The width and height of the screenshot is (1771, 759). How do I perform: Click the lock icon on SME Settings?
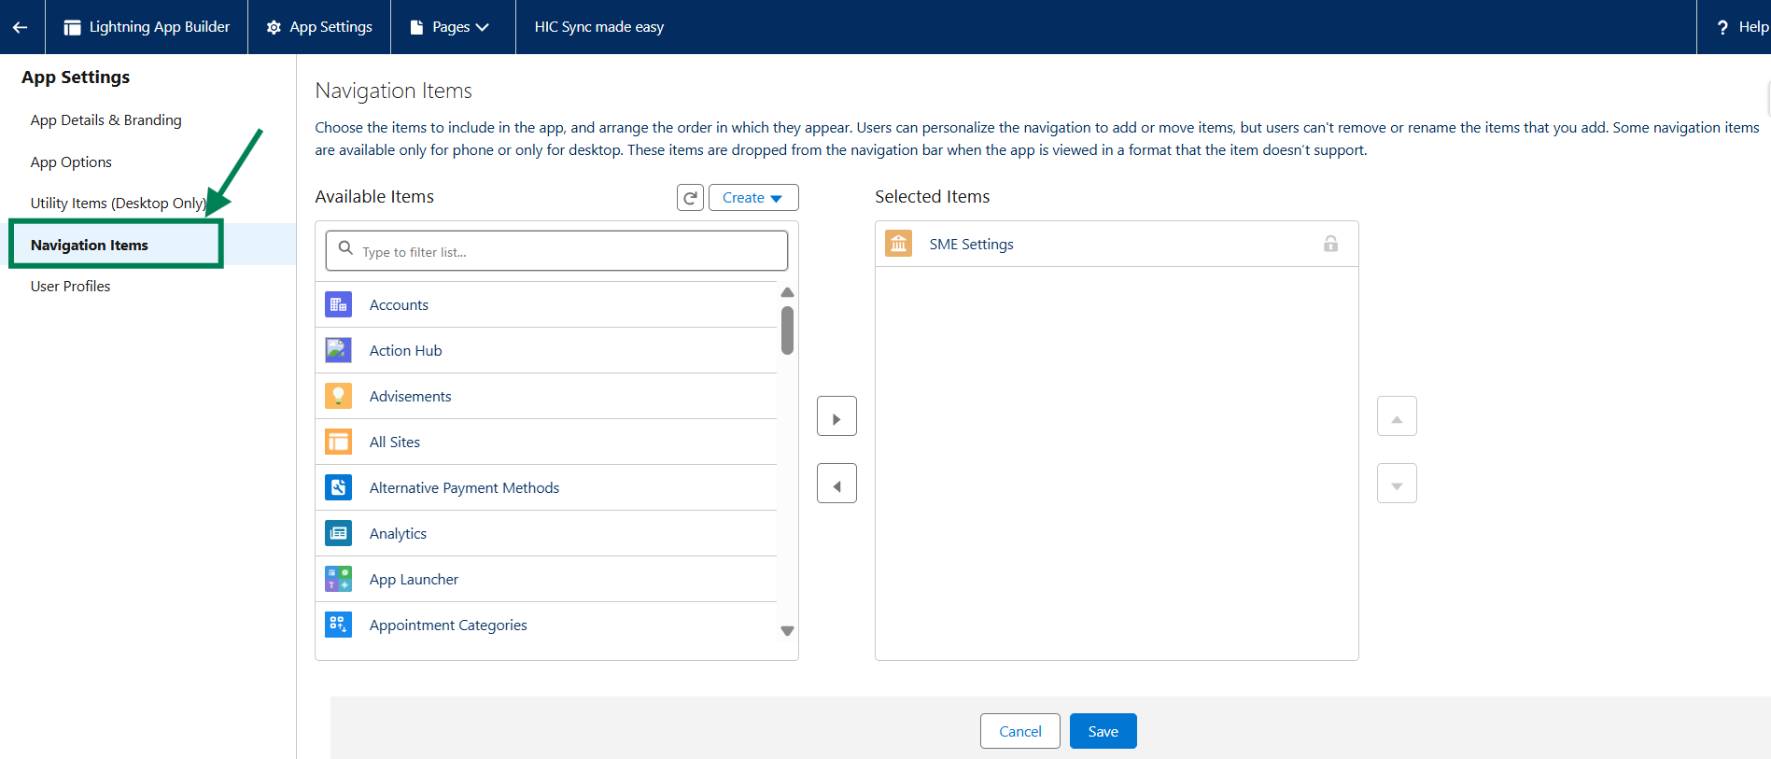point(1330,244)
